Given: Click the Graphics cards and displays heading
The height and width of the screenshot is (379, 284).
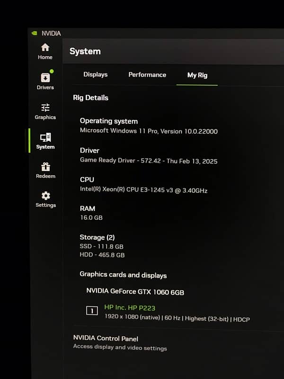Looking at the screenshot, I should pyautogui.click(x=123, y=275).
